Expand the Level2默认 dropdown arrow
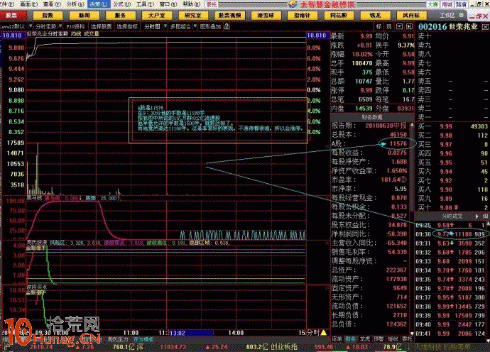This screenshot has width=490, height=352. point(31,26)
